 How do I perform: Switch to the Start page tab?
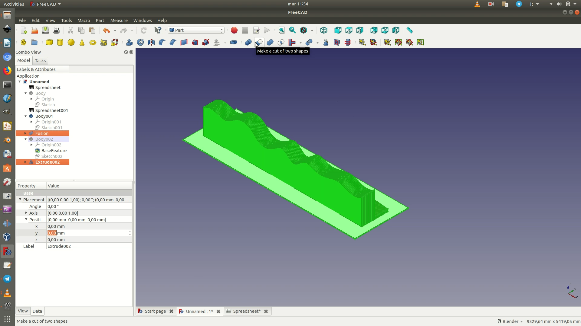coord(155,311)
